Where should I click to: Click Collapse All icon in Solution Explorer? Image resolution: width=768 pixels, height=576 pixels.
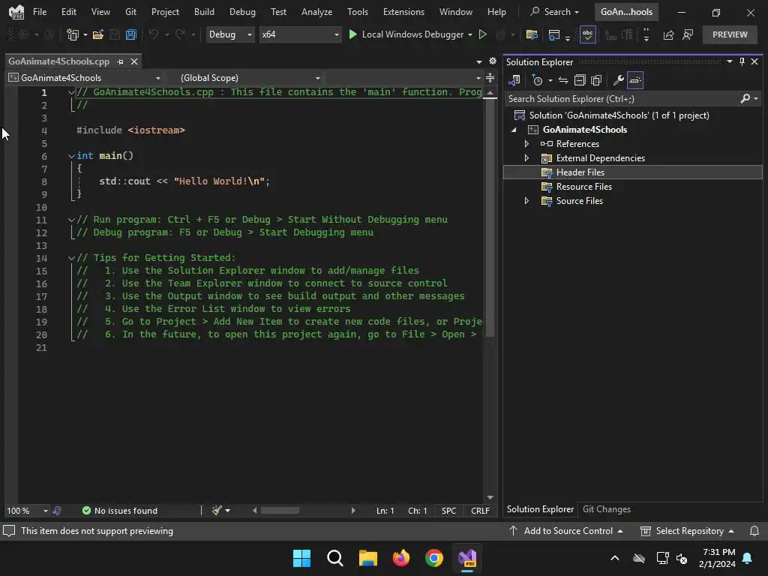click(x=580, y=80)
